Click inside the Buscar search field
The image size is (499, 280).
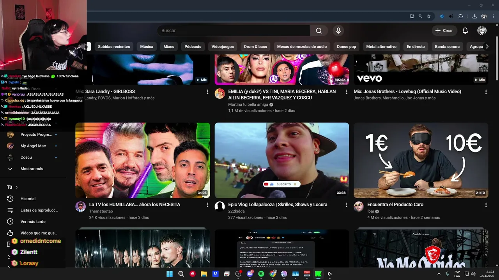[x=234, y=31]
